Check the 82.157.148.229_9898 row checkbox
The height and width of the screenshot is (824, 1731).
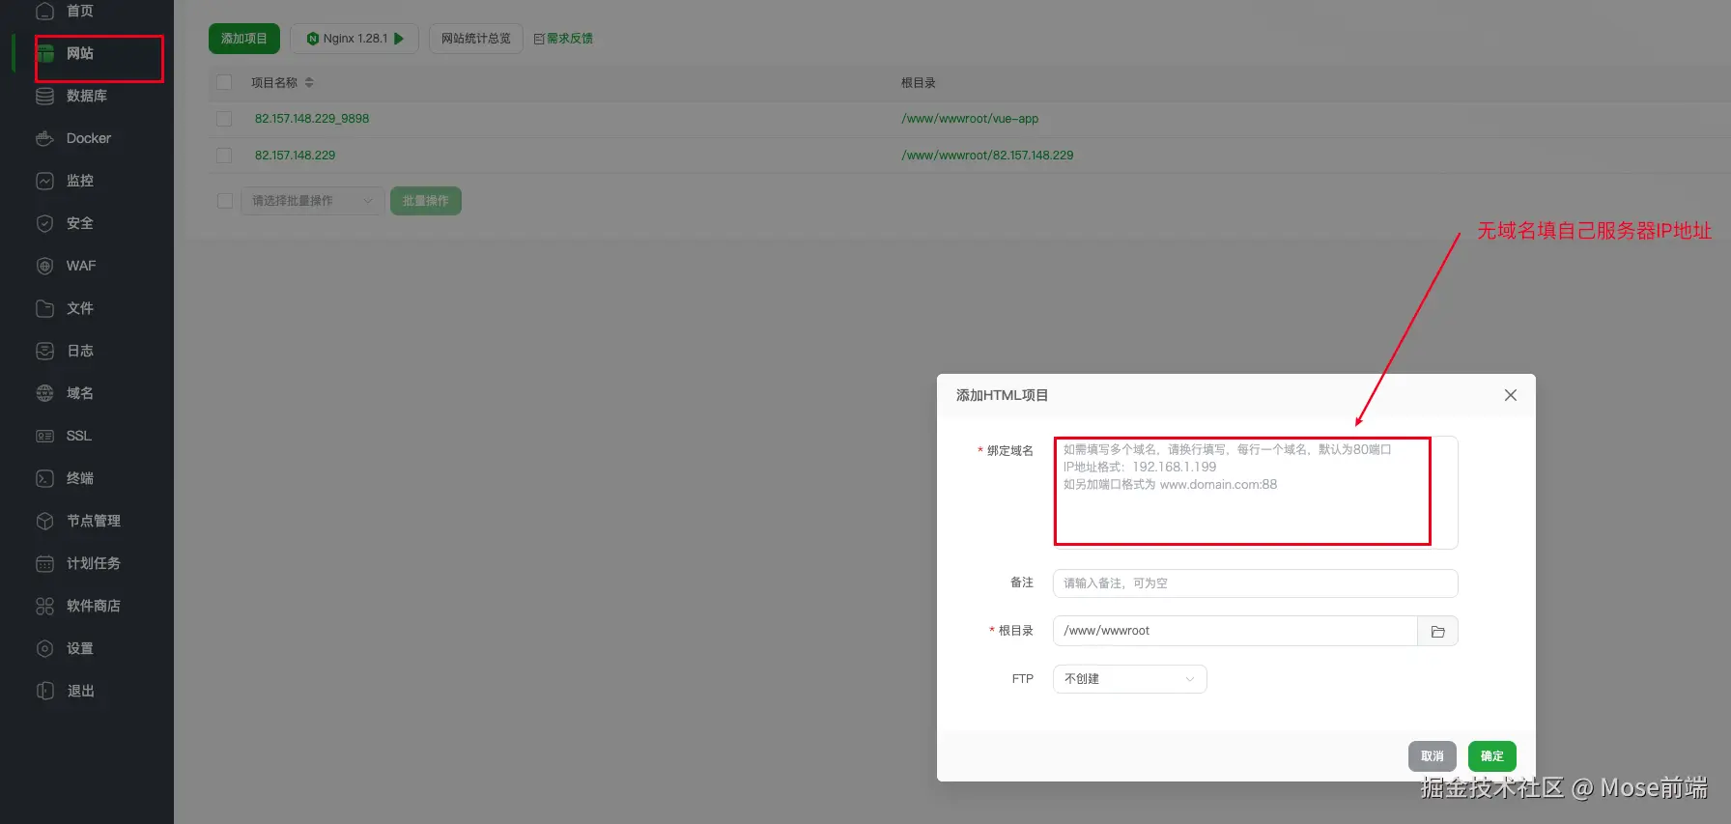coord(224,119)
